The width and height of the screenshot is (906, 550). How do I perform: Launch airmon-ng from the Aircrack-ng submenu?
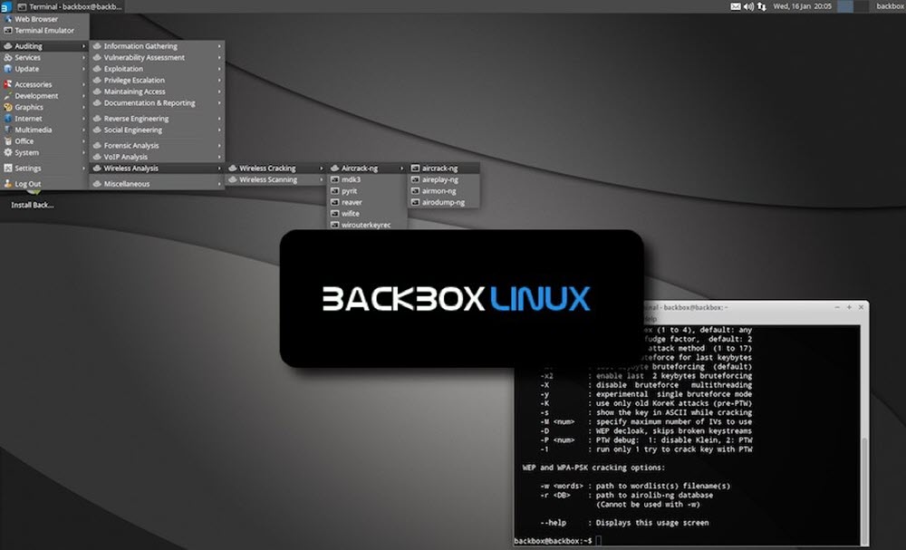pyautogui.click(x=444, y=190)
